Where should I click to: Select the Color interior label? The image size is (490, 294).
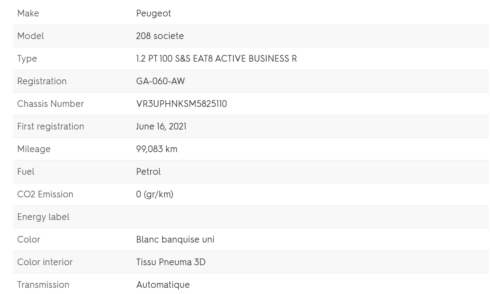(x=45, y=262)
